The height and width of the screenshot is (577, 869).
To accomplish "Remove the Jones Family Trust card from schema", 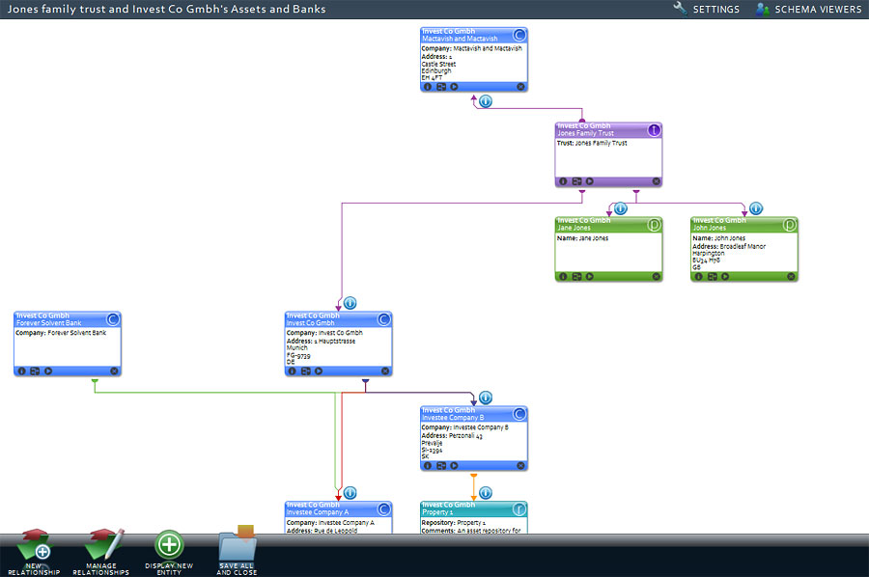I will point(657,181).
